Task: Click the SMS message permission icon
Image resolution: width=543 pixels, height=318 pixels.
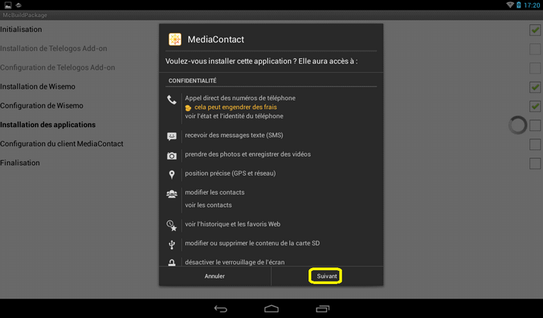Action: coord(172,136)
